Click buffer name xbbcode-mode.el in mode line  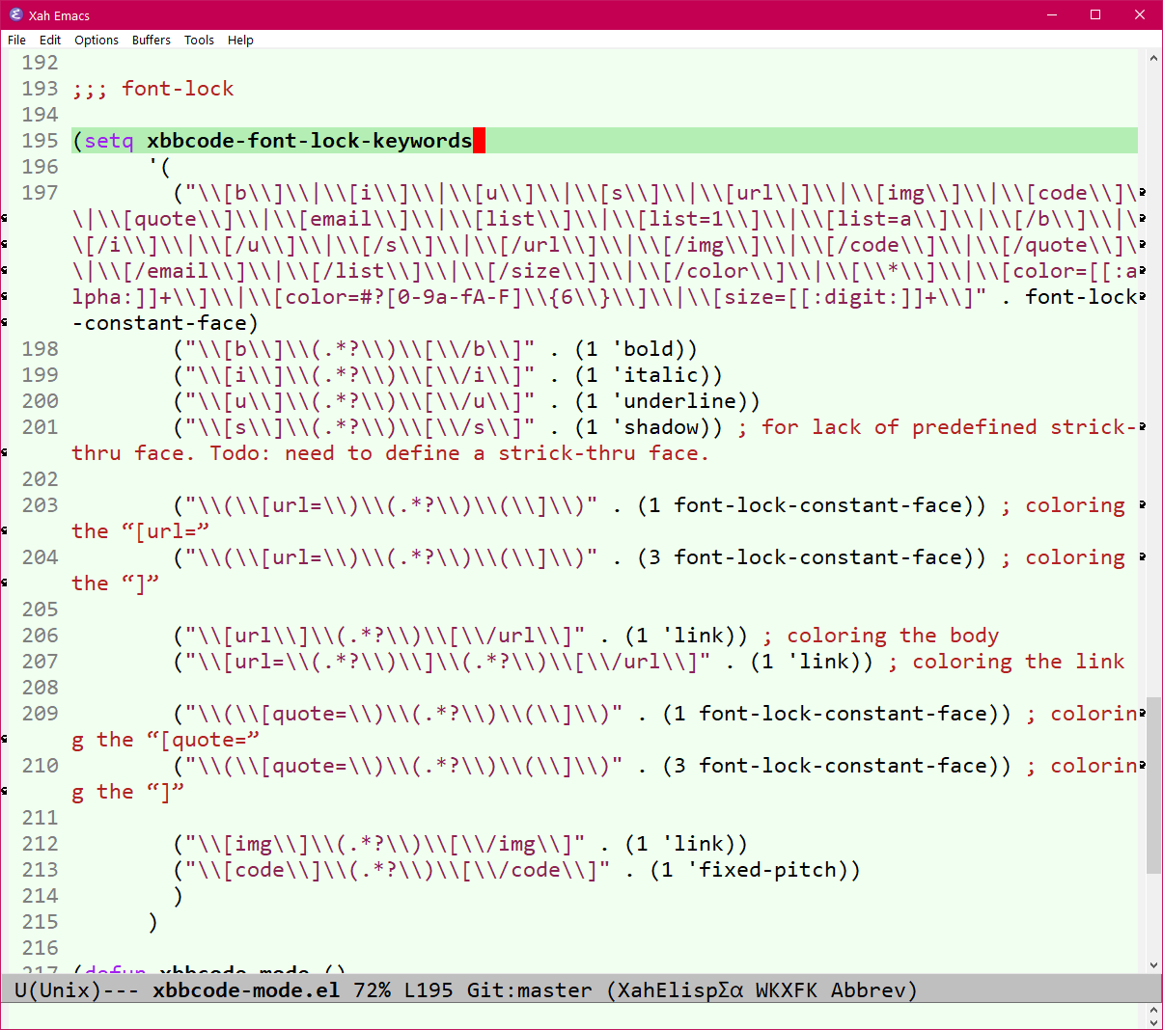246,990
